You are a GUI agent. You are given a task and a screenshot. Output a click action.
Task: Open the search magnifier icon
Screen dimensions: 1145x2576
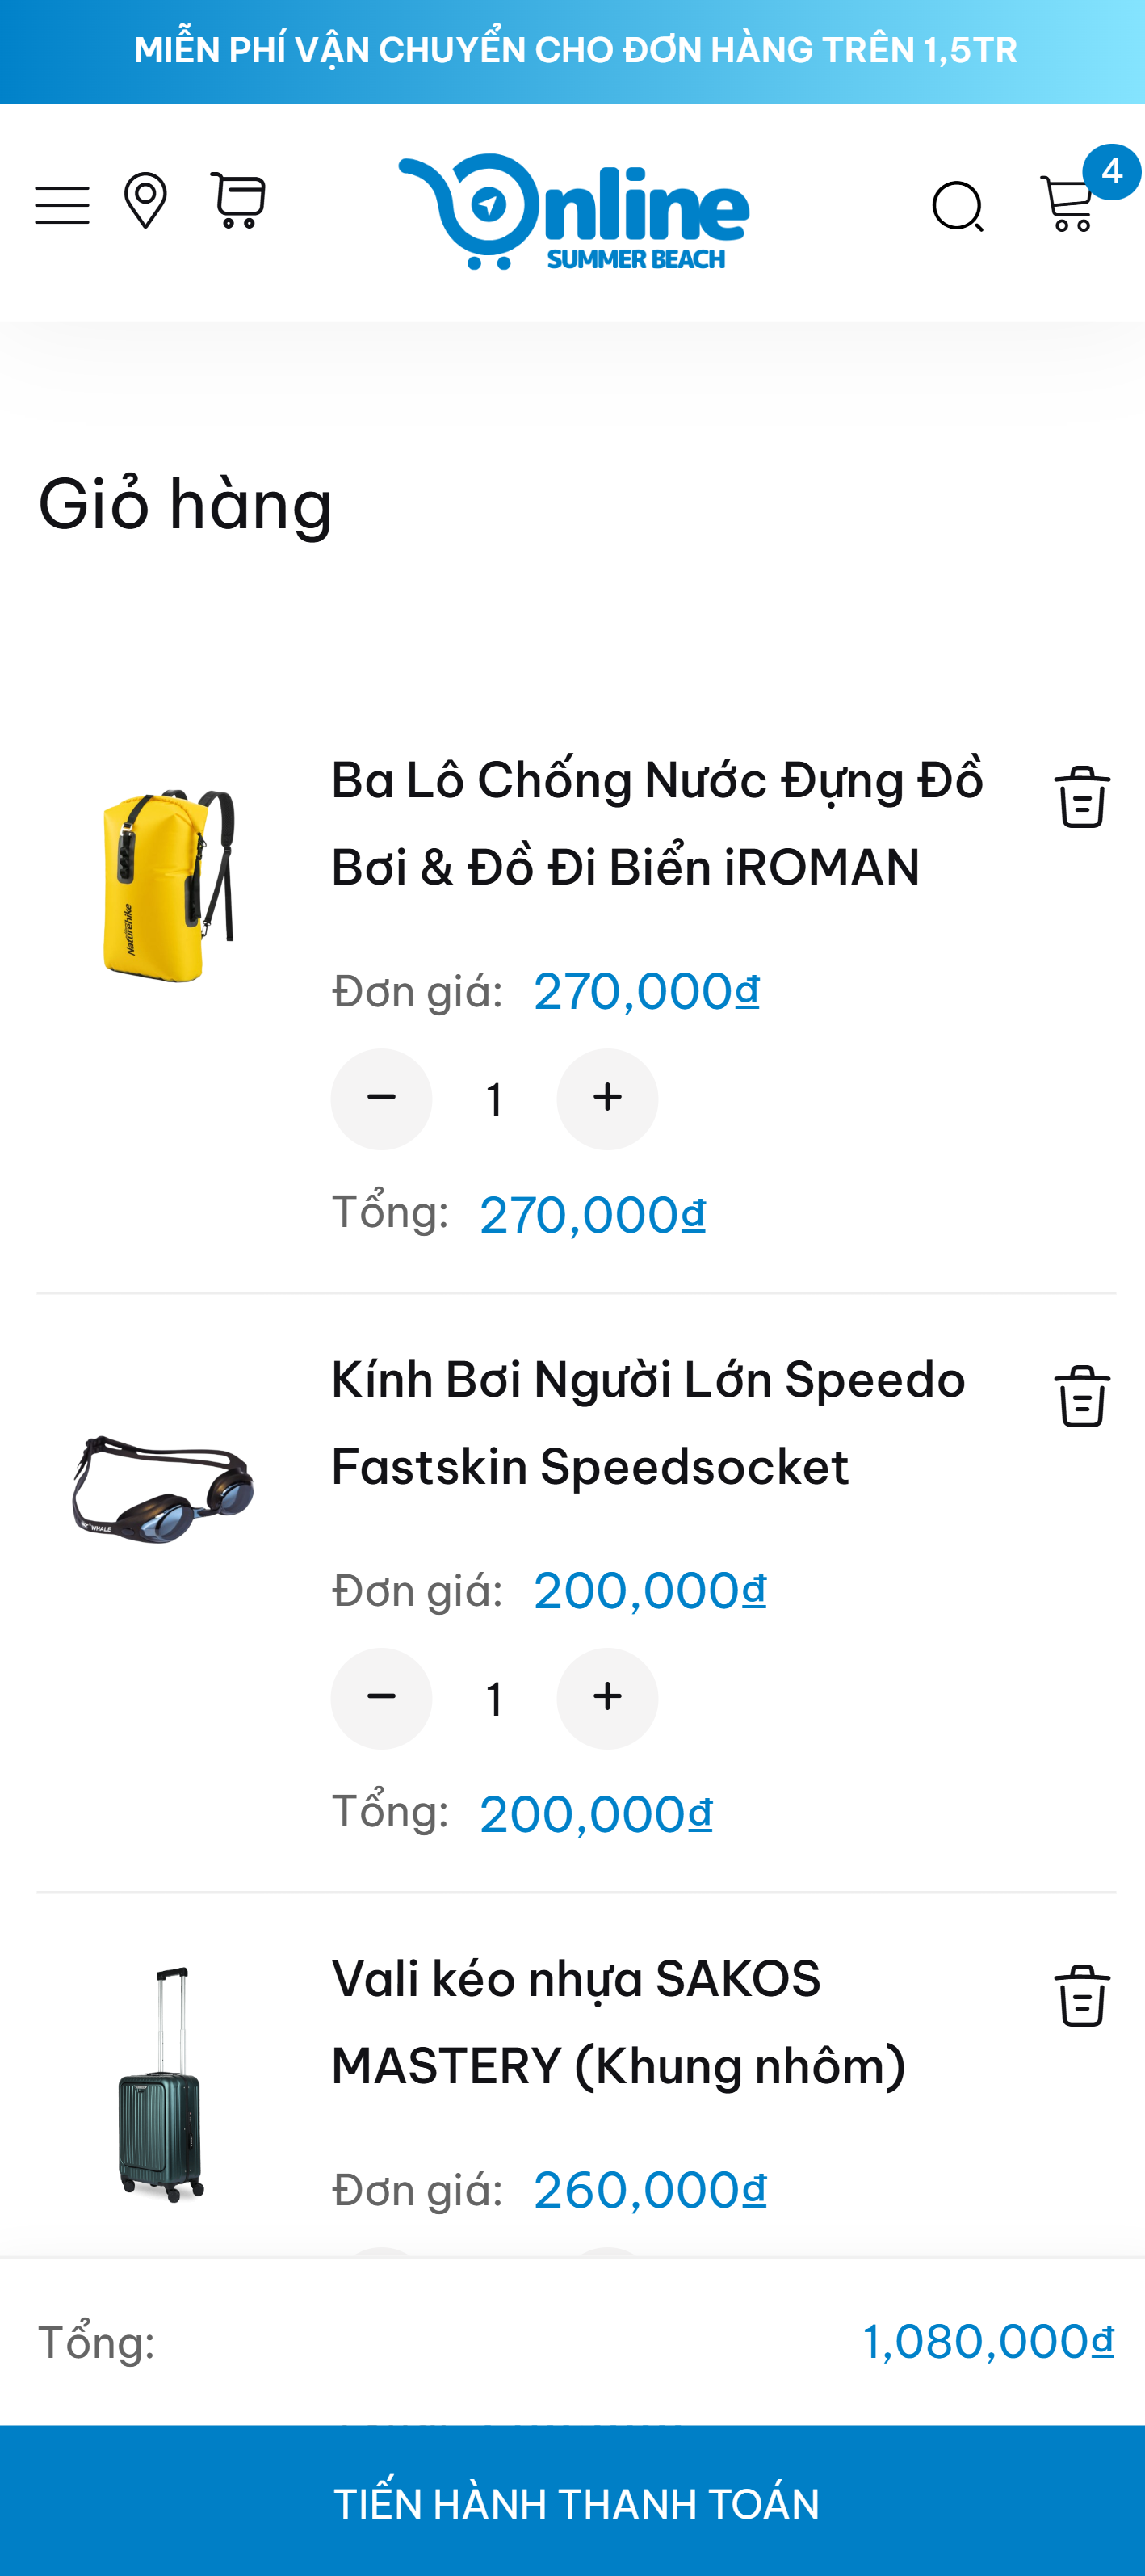pyautogui.click(x=958, y=207)
